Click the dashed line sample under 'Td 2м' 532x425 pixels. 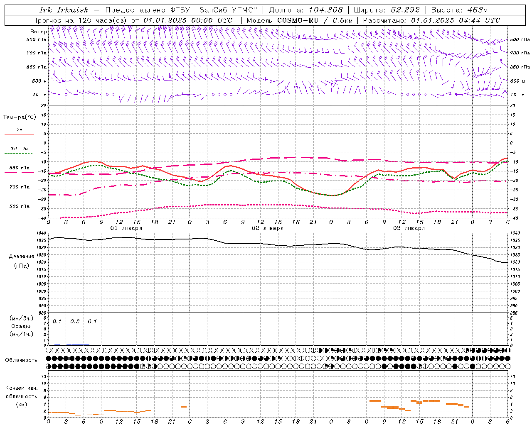pyautogui.click(x=19, y=154)
